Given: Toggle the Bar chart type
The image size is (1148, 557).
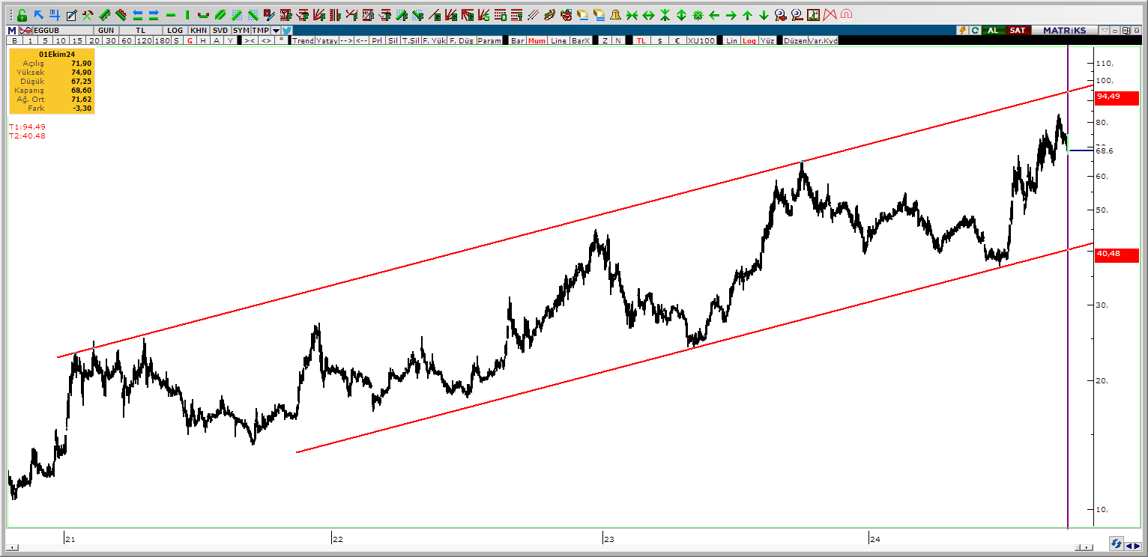Looking at the screenshot, I should [x=518, y=40].
